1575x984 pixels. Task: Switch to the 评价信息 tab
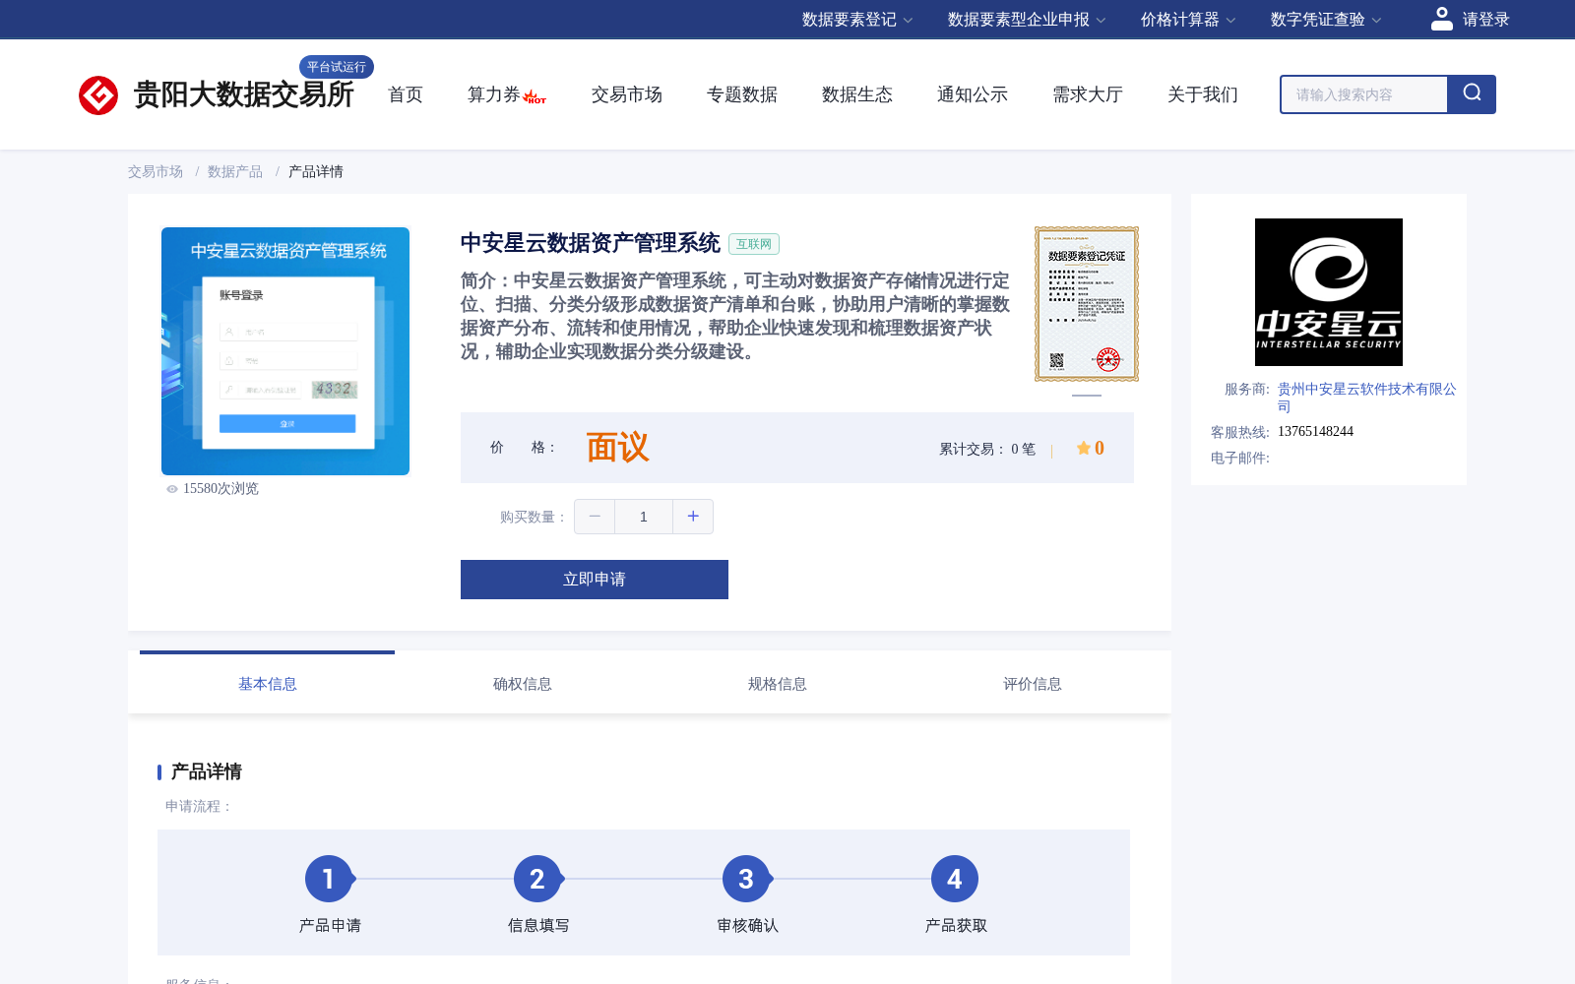(1033, 684)
